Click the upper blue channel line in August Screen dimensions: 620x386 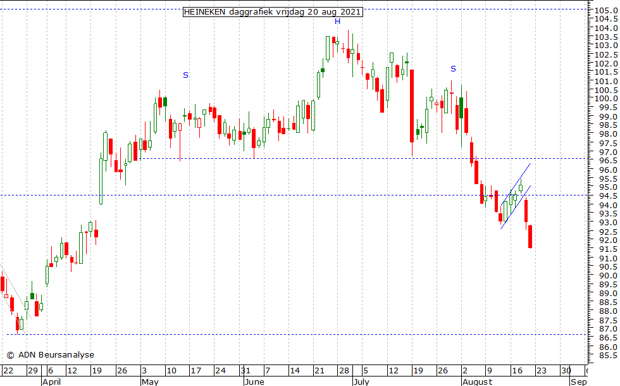[516, 184]
